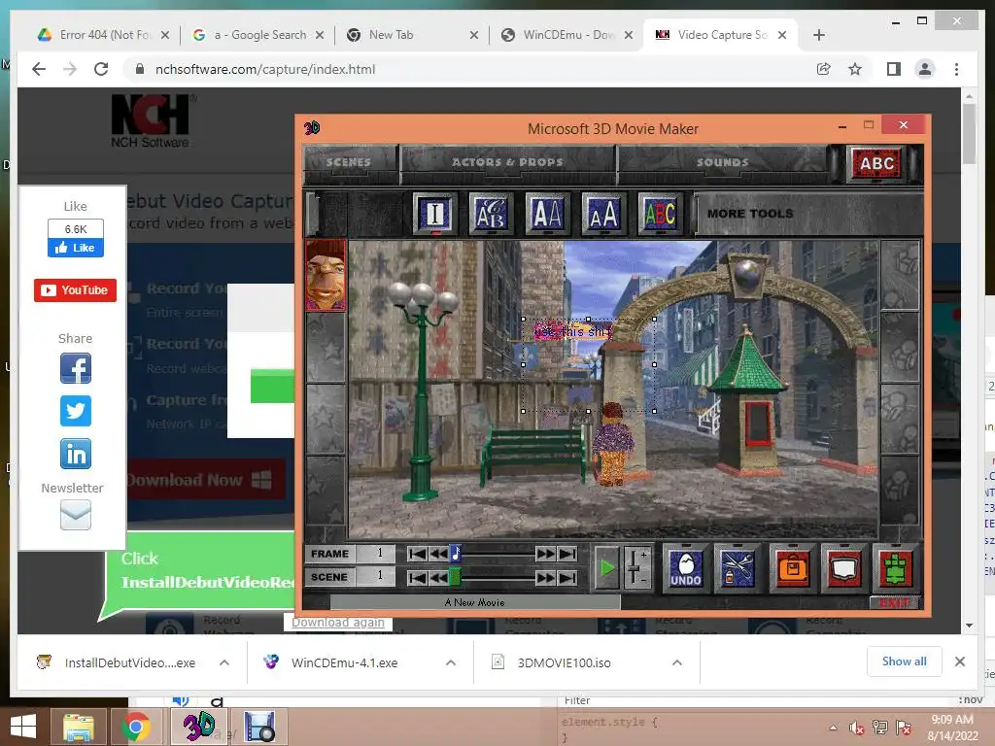Open the YouTube button in sidebar
Viewport: 995px width, 746px height.
(x=76, y=289)
